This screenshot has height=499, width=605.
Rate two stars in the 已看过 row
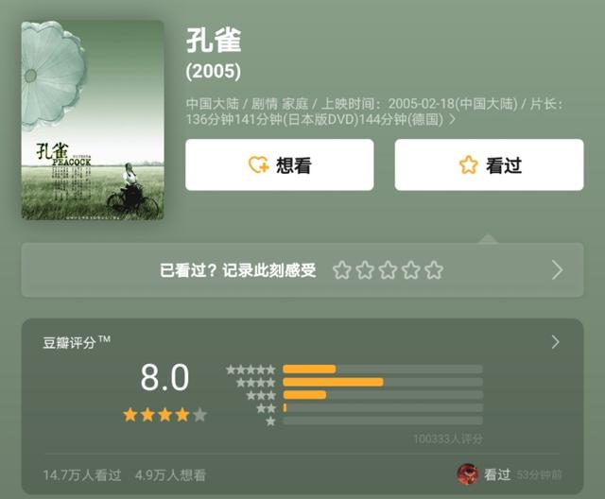point(365,270)
